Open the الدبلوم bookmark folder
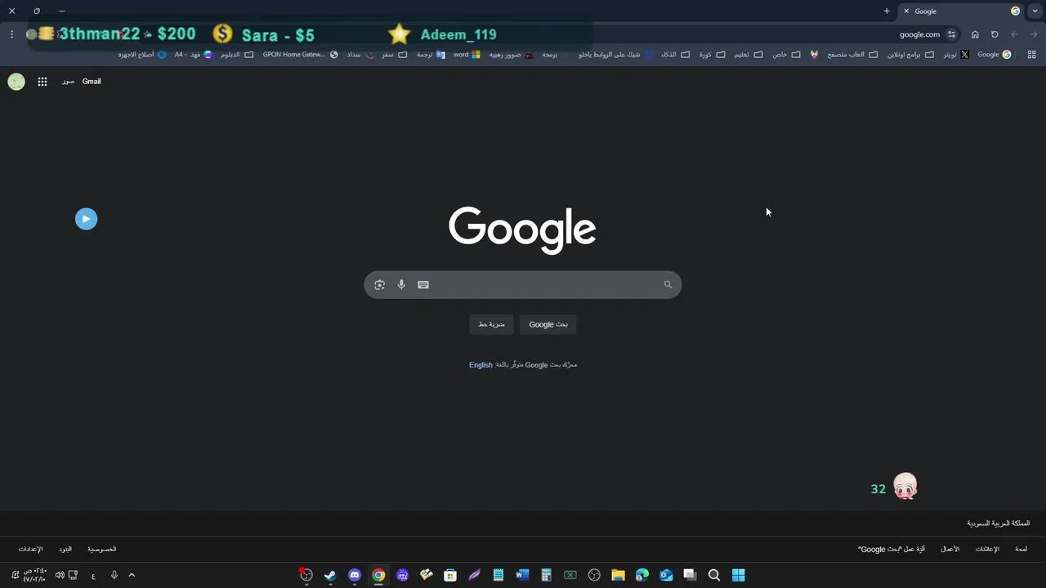 click(x=237, y=55)
